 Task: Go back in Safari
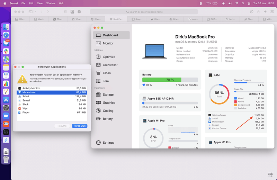42,12
